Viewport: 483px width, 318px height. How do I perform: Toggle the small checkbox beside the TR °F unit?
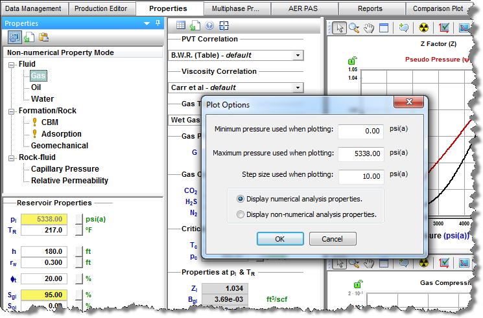[79, 231]
